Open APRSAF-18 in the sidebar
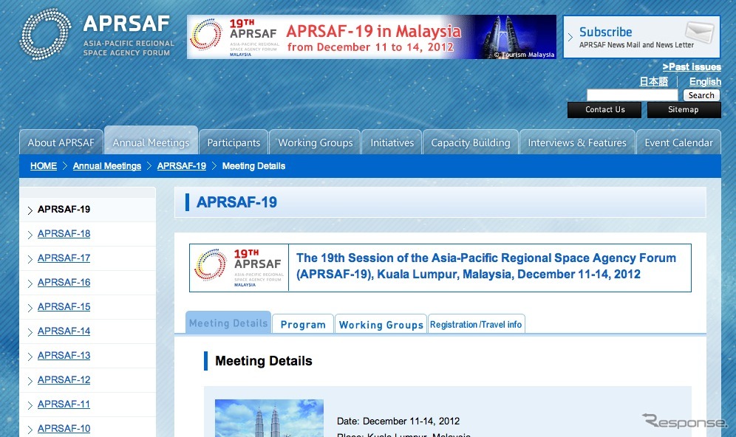This screenshot has height=437, width=736. [x=64, y=233]
